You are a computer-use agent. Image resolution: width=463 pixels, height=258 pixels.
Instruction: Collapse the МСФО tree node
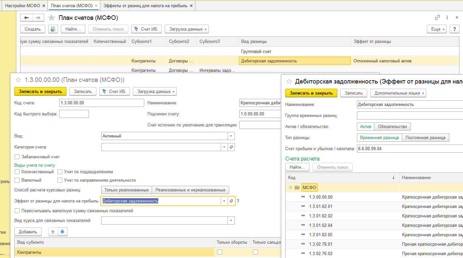click(x=290, y=187)
